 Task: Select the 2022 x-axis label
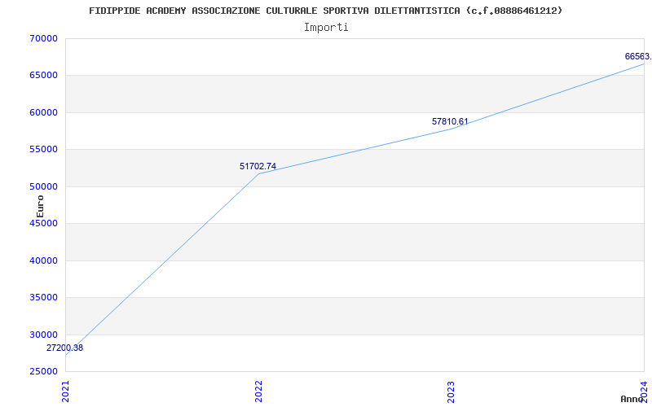(x=258, y=392)
